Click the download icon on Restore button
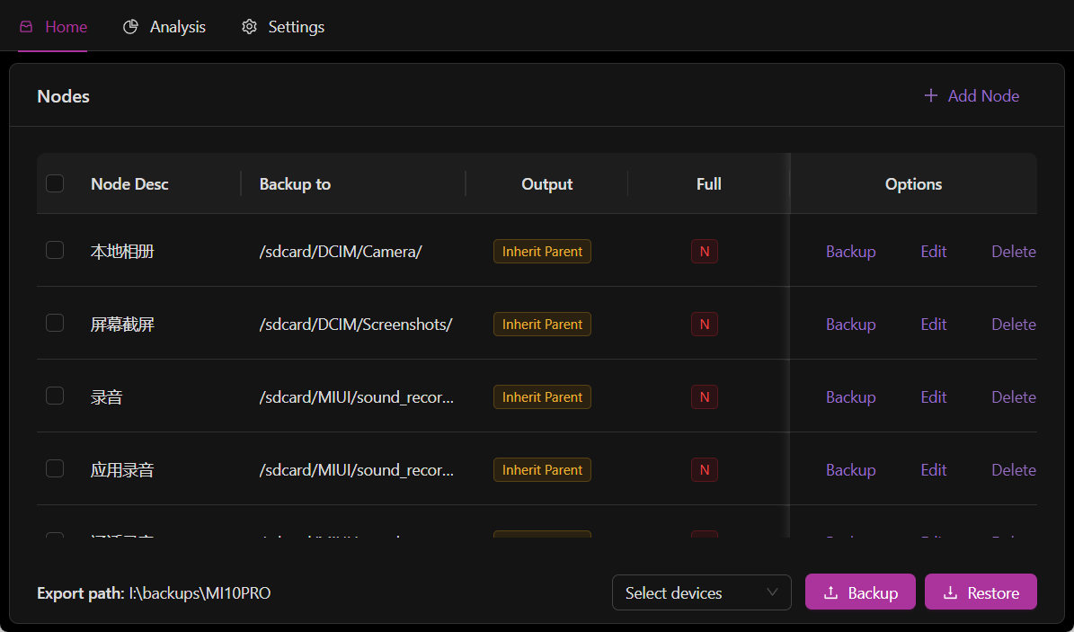Screen dimensions: 1074x632 click(950, 592)
